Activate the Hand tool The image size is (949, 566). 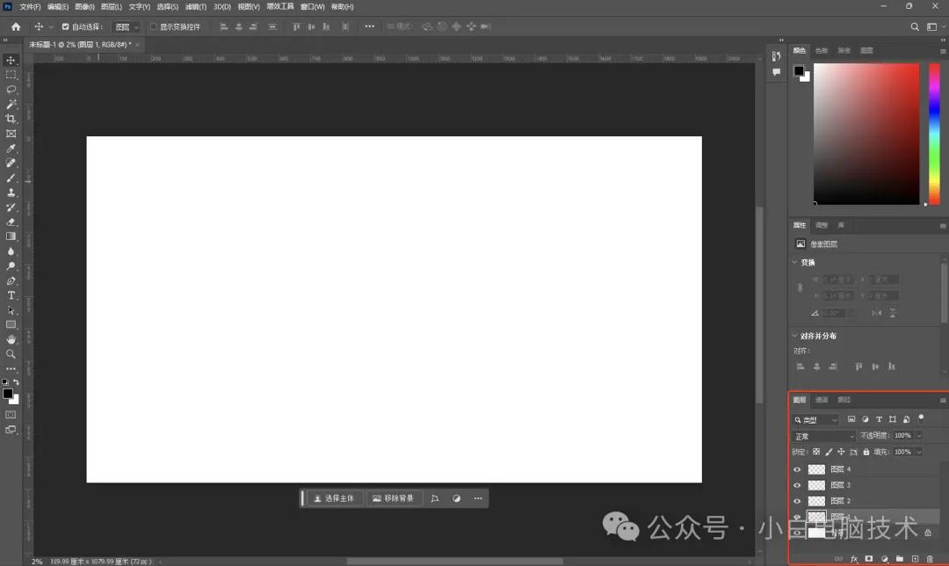click(x=11, y=339)
